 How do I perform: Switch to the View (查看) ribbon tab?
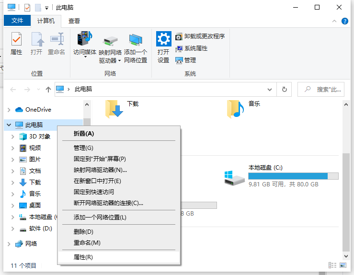(74, 21)
